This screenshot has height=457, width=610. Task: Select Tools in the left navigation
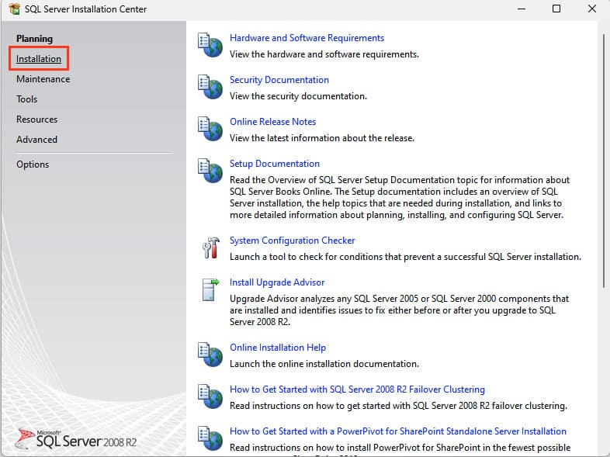click(27, 99)
